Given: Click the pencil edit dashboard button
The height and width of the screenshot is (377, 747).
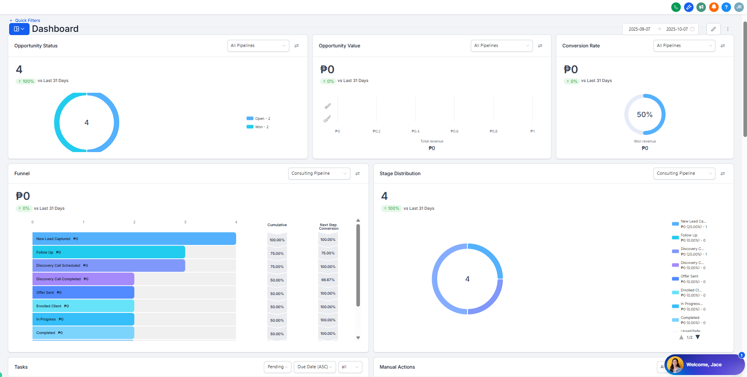Looking at the screenshot, I should 713,29.
